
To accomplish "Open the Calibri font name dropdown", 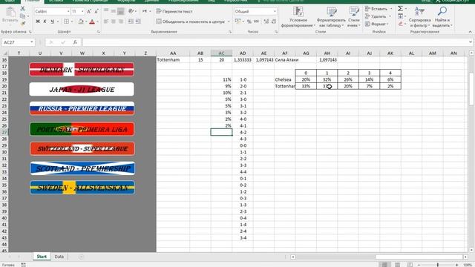I will (x=68, y=12).
